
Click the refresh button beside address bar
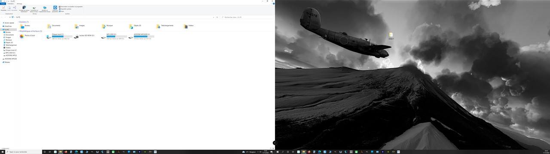[x=217, y=17]
